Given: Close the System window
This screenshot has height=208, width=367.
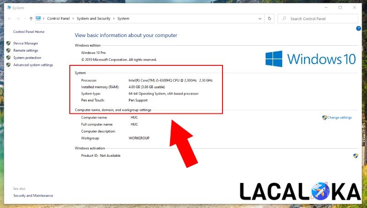Looking at the screenshot, I should click(x=354, y=8).
